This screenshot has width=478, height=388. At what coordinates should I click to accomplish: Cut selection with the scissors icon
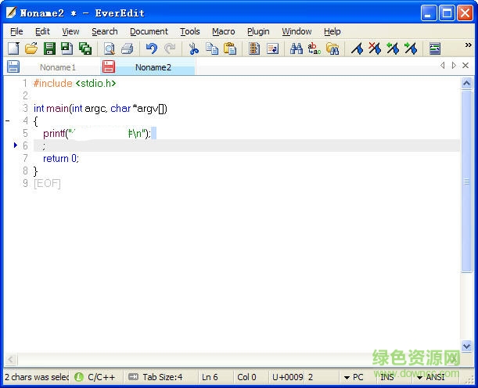pos(194,48)
